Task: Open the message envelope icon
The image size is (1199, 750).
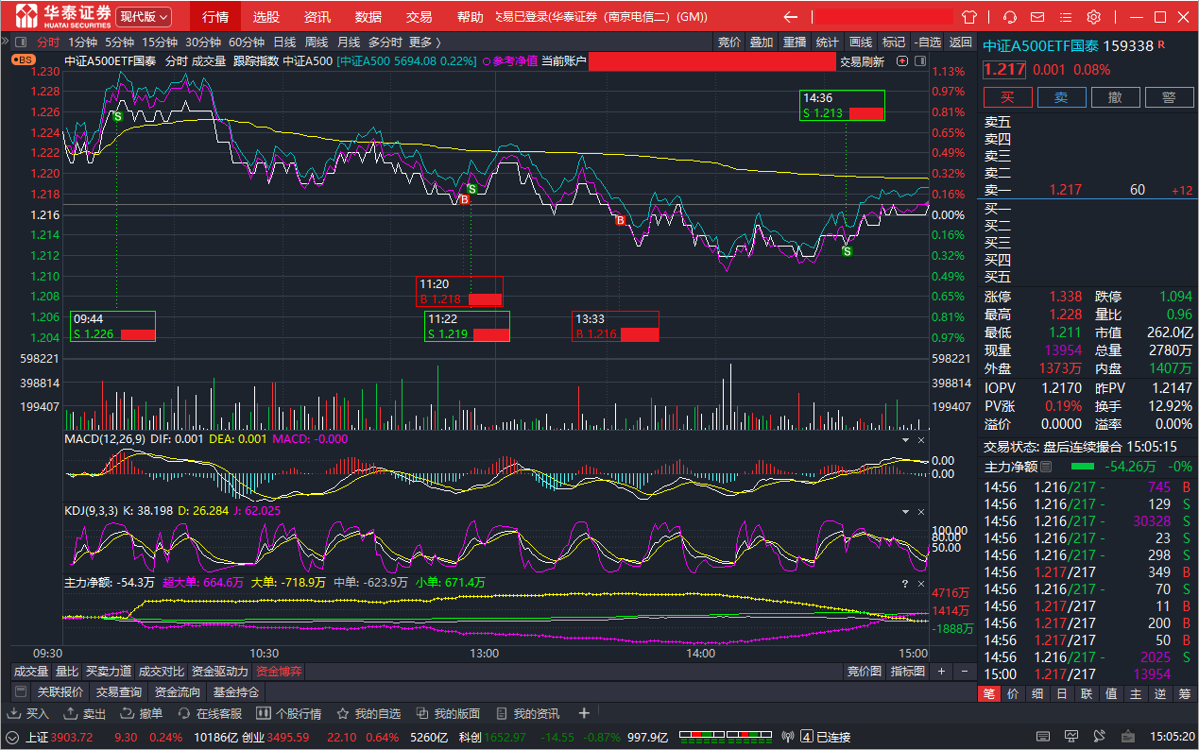Action: click(x=1037, y=17)
